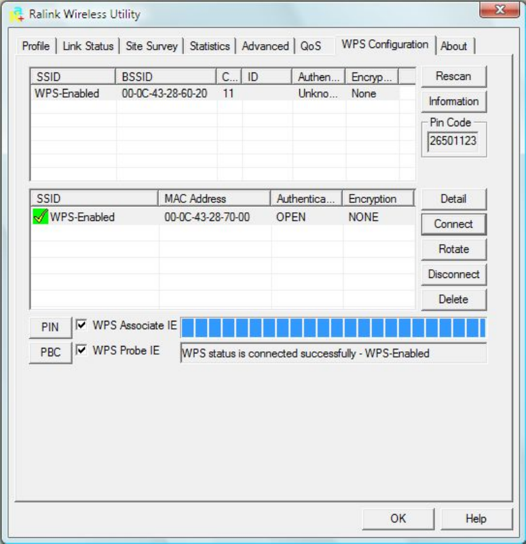Click the Connect button
The width and height of the screenshot is (526, 544).
click(453, 224)
